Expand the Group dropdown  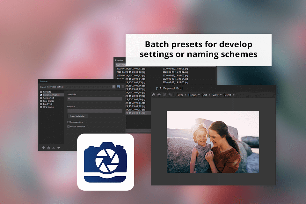coord(193,95)
